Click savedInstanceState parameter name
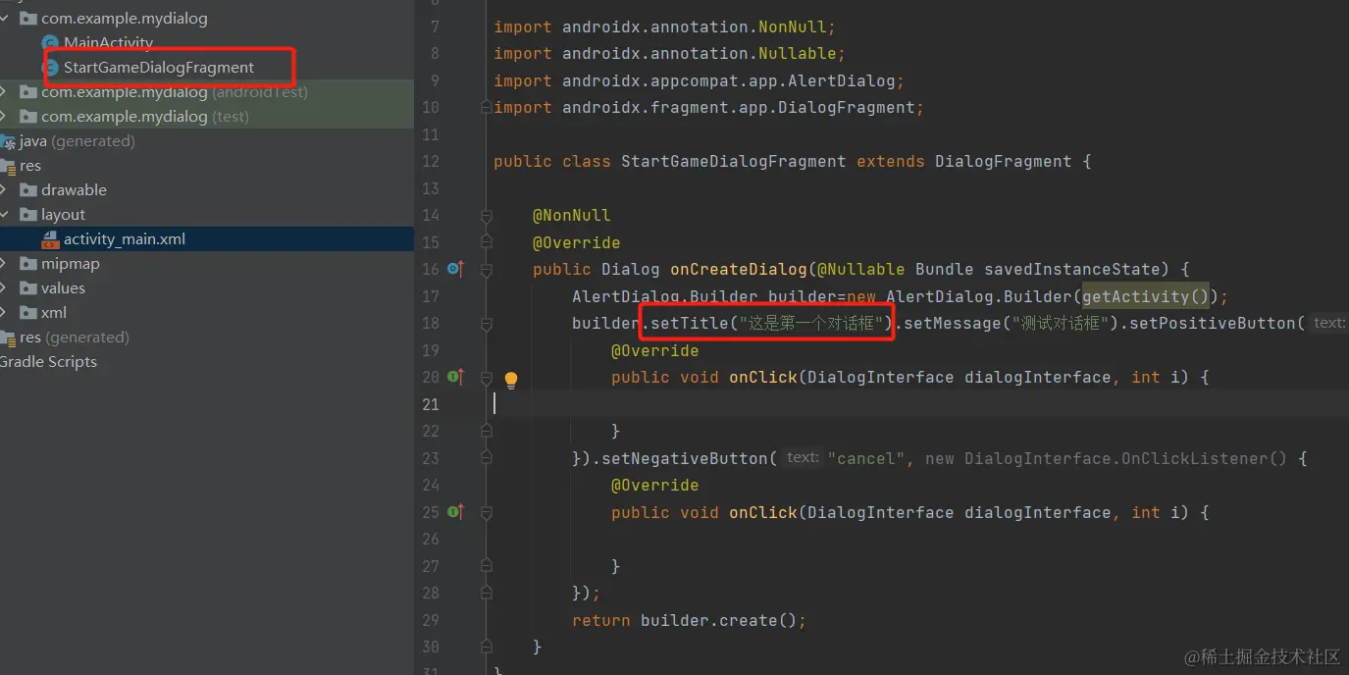 (x=1071, y=269)
